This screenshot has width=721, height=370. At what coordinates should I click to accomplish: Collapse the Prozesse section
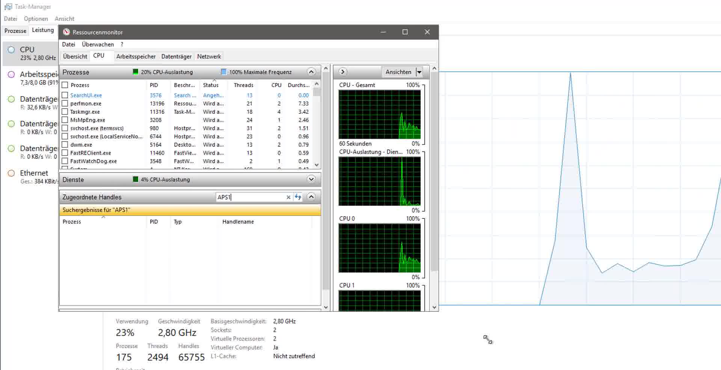pos(311,72)
